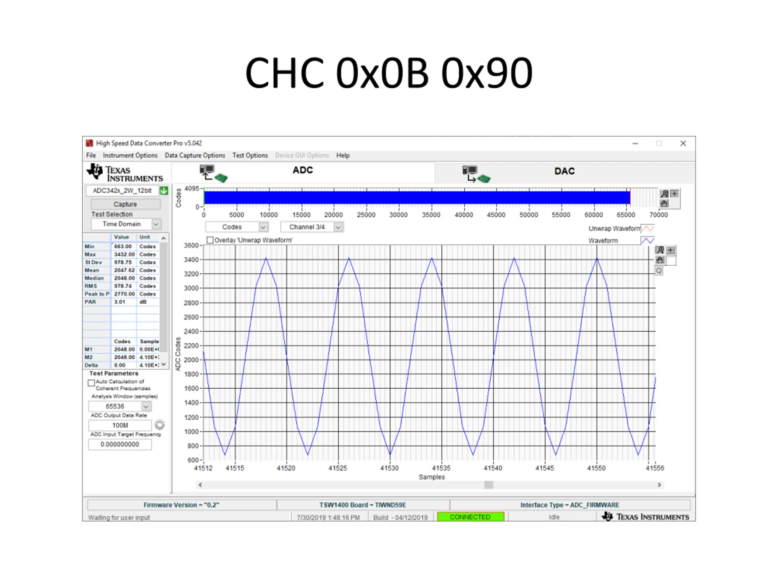Click statistics table scroll down arrow

click(x=164, y=364)
